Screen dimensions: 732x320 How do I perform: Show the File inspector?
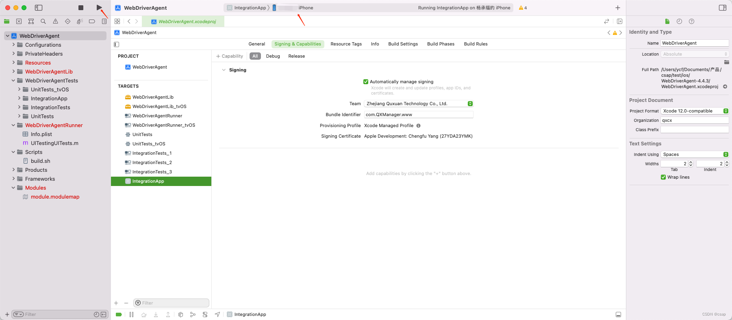pos(667,21)
